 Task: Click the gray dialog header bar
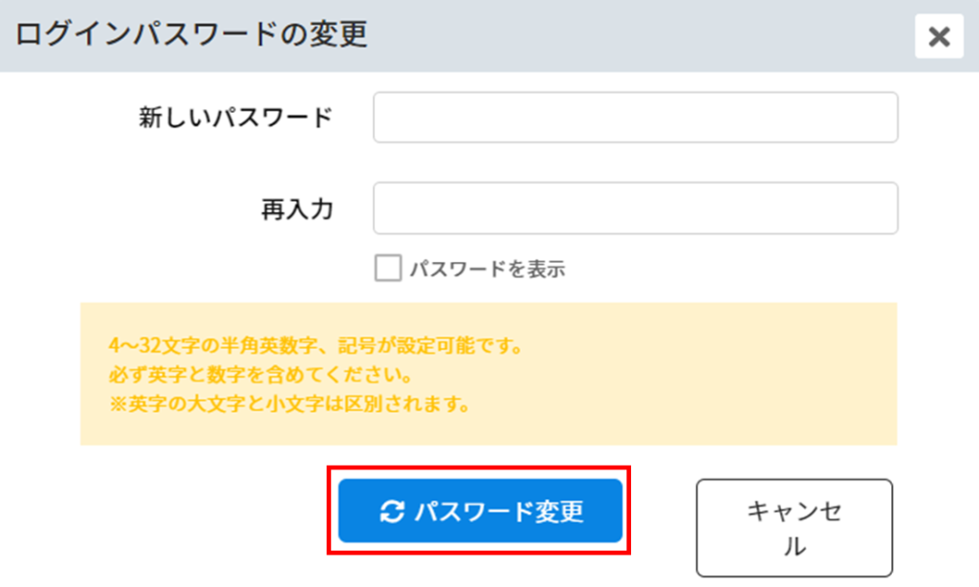click(489, 35)
